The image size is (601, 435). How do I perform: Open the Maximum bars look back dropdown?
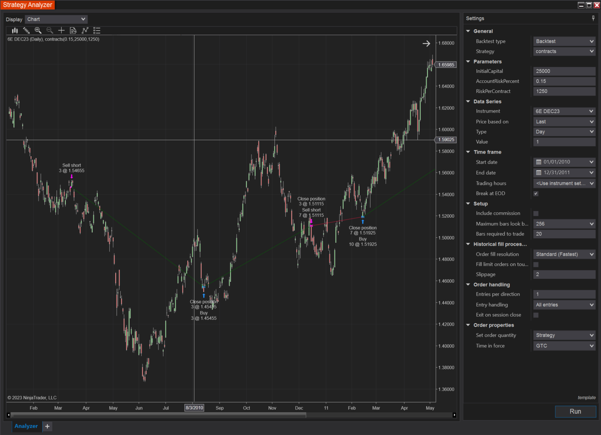tap(564, 224)
